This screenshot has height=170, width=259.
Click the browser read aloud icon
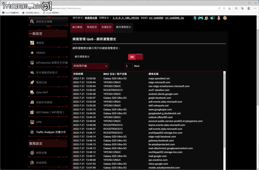219,8
